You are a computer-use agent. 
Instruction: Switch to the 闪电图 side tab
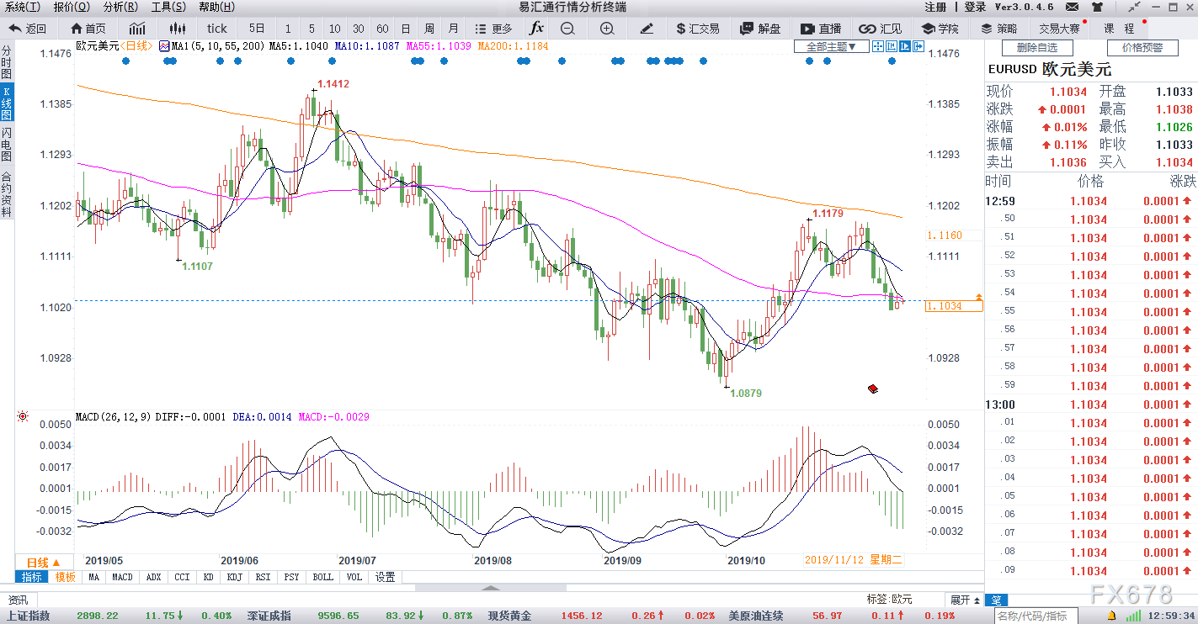(7, 145)
